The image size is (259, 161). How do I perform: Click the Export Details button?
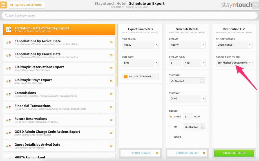tap(140, 153)
